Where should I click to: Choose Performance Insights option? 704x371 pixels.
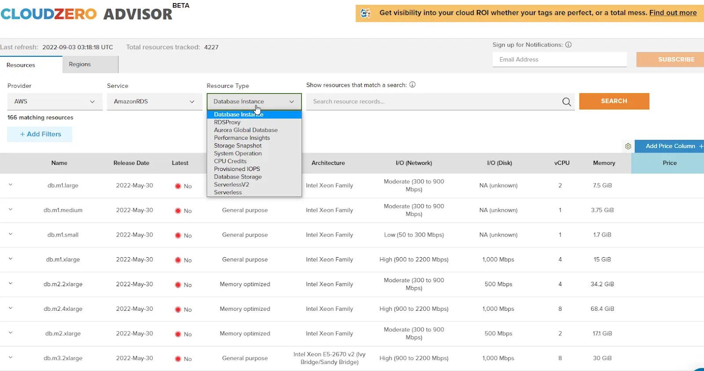coord(254,138)
